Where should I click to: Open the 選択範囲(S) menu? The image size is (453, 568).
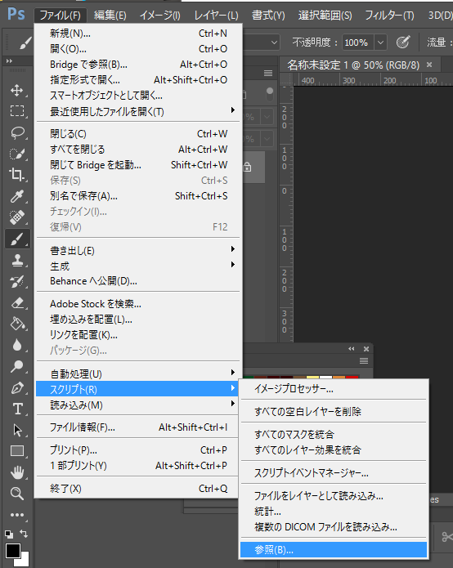tap(325, 16)
